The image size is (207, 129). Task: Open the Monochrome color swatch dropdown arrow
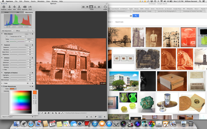pyautogui.click(x=16, y=89)
